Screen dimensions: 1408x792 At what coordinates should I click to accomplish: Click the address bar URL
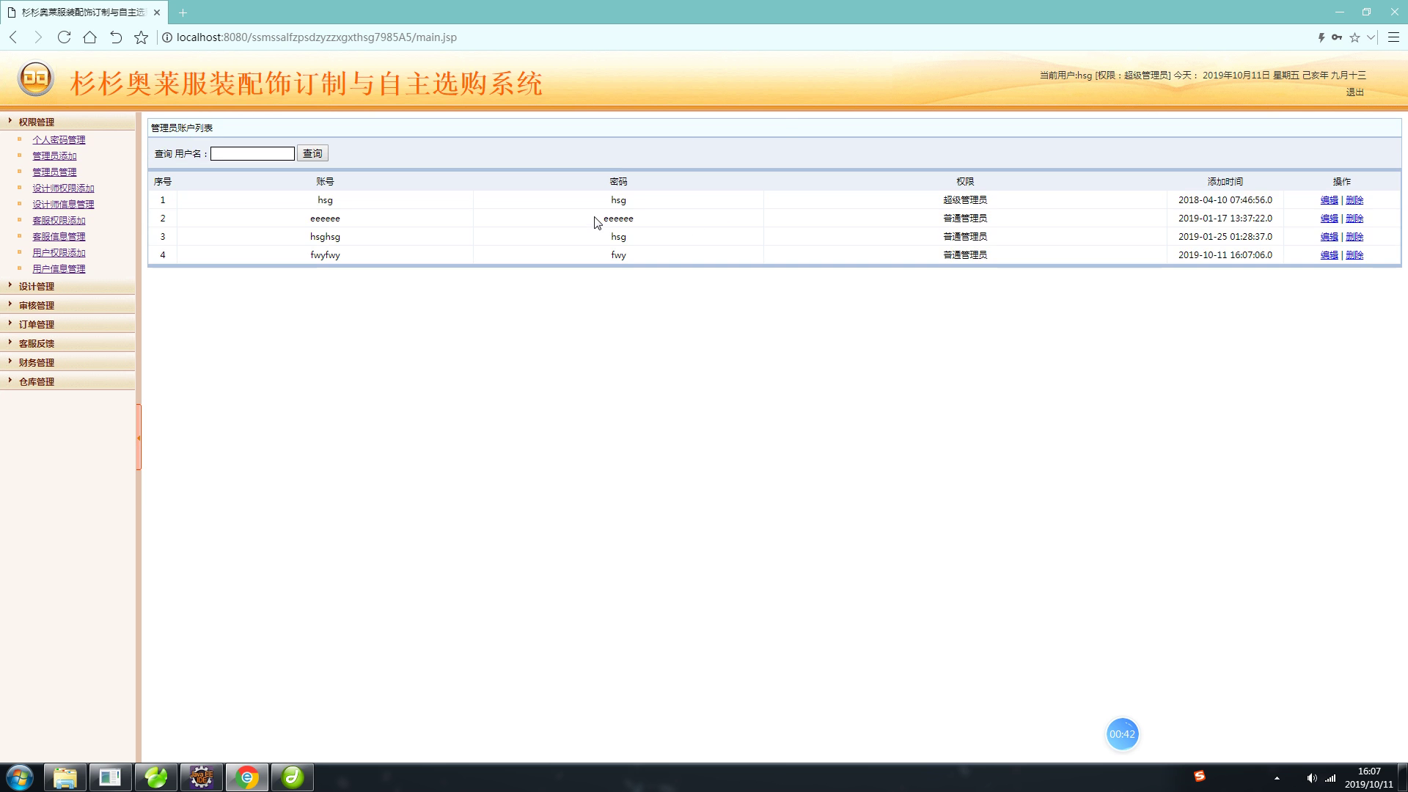317,37
